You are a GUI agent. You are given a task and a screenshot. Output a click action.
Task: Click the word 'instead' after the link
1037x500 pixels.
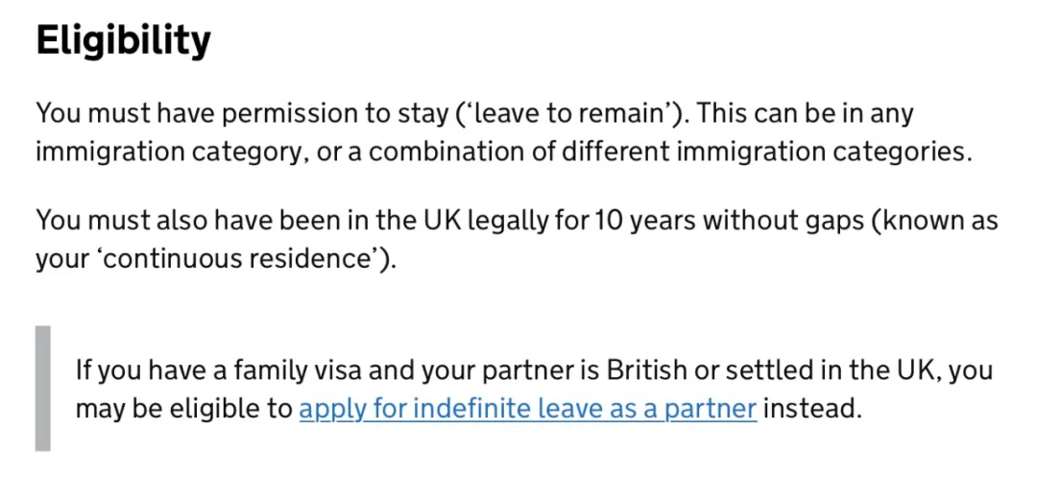tap(810, 409)
